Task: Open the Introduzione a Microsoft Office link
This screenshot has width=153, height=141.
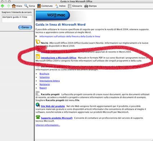Action: coord(59,58)
